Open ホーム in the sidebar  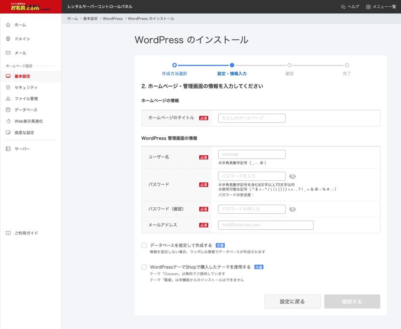[x=20, y=25]
